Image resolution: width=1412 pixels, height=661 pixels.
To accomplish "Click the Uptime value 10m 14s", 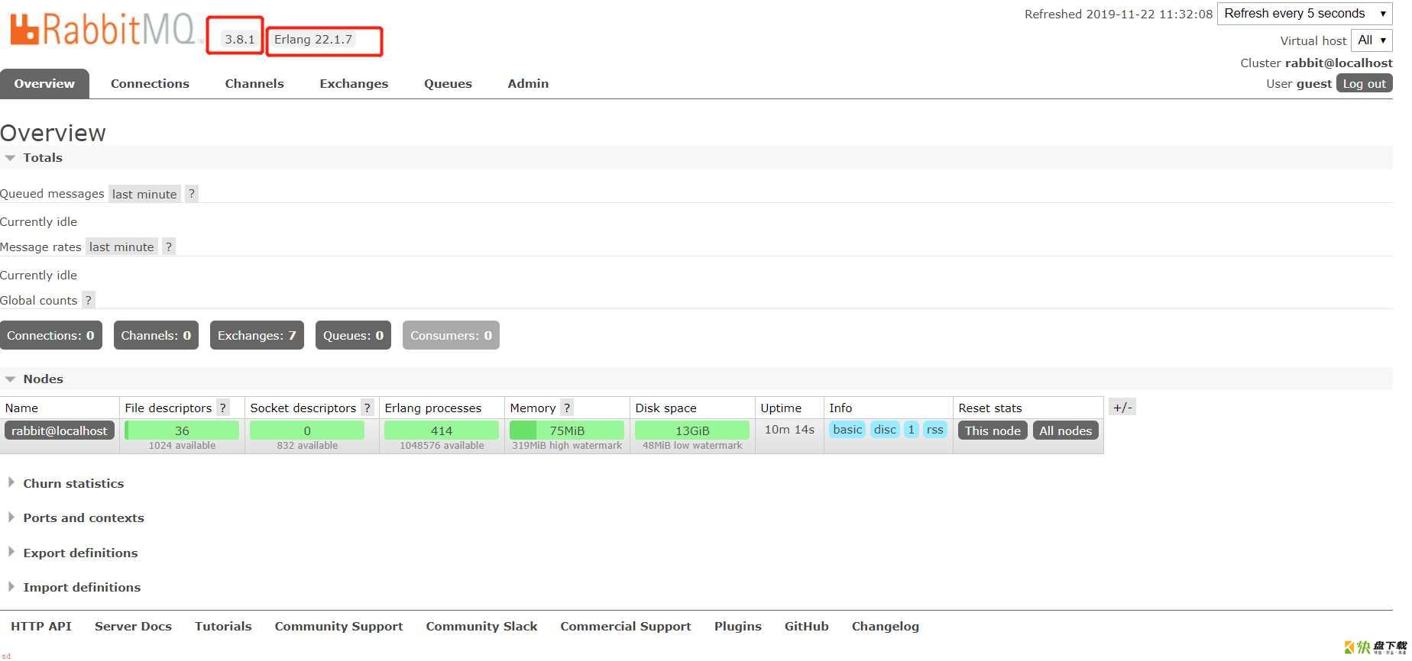I will point(789,430).
